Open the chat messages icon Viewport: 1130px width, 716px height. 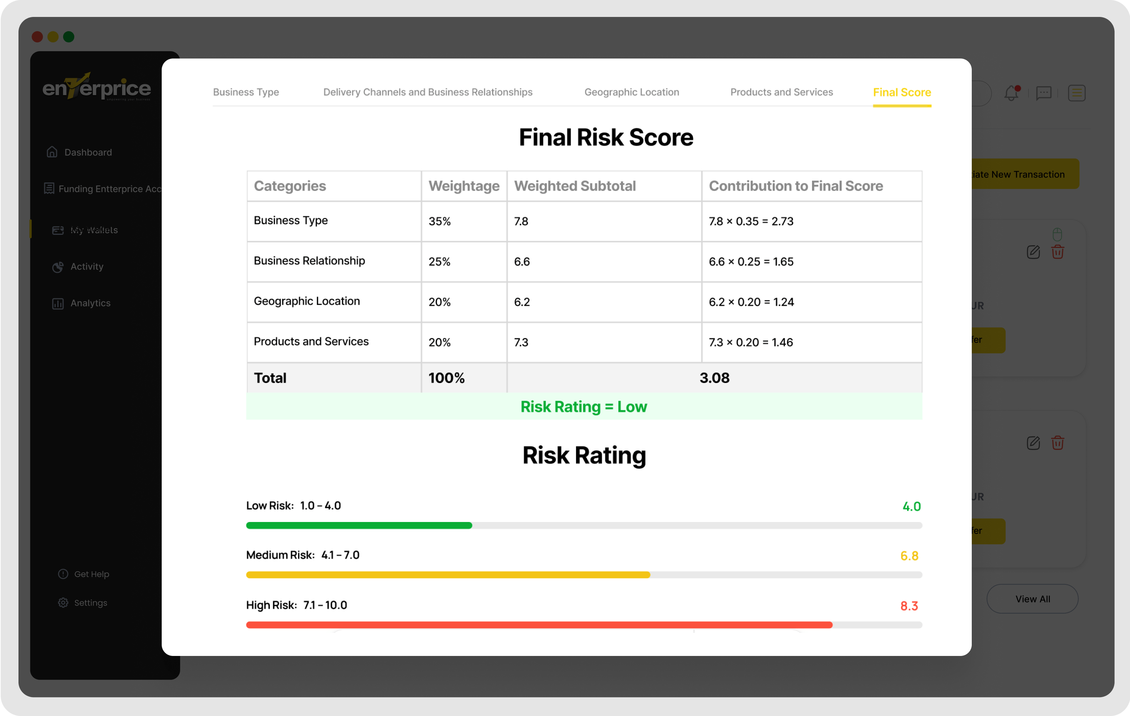(x=1043, y=93)
